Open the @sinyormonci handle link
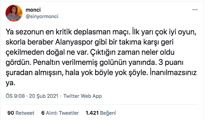 tap(42, 16)
